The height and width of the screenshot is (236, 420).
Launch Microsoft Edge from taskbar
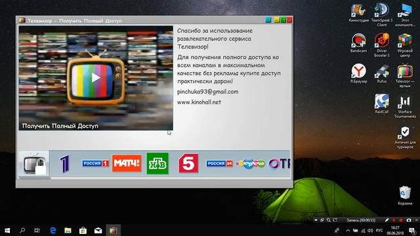[52, 230]
